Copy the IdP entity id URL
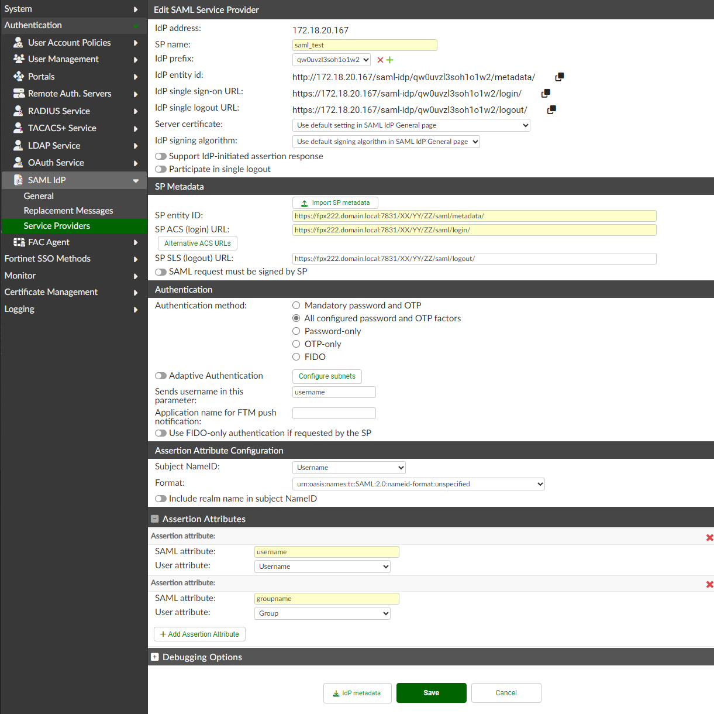This screenshot has height=714, width=714. 558,76
